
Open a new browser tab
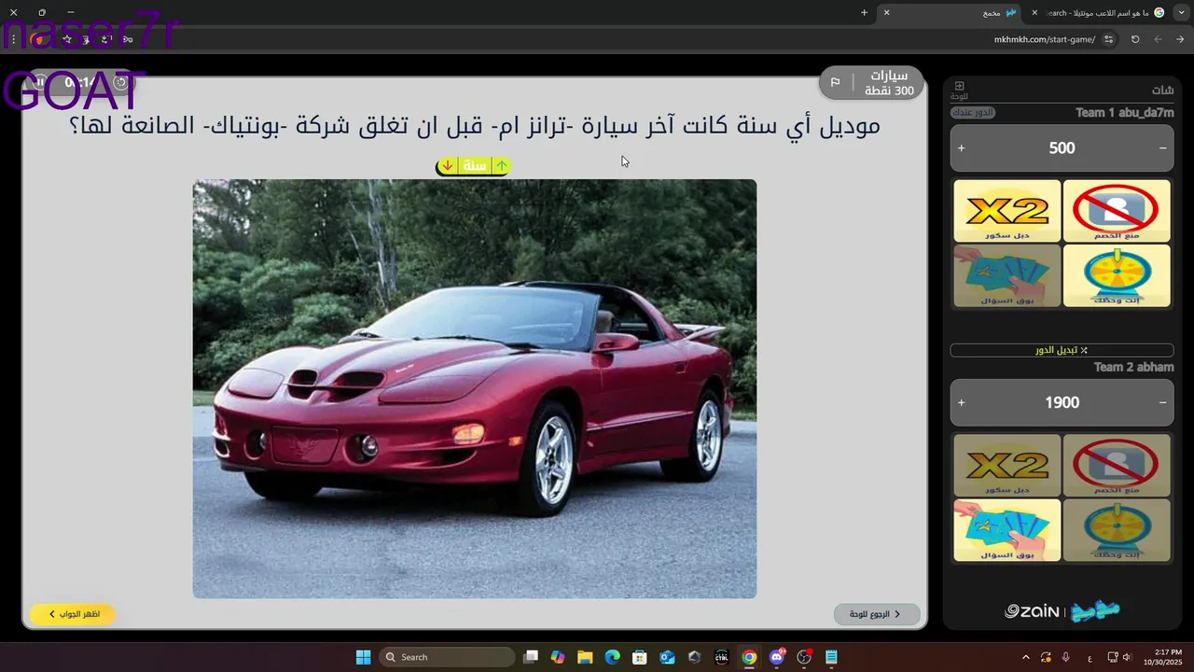point(864,12)
